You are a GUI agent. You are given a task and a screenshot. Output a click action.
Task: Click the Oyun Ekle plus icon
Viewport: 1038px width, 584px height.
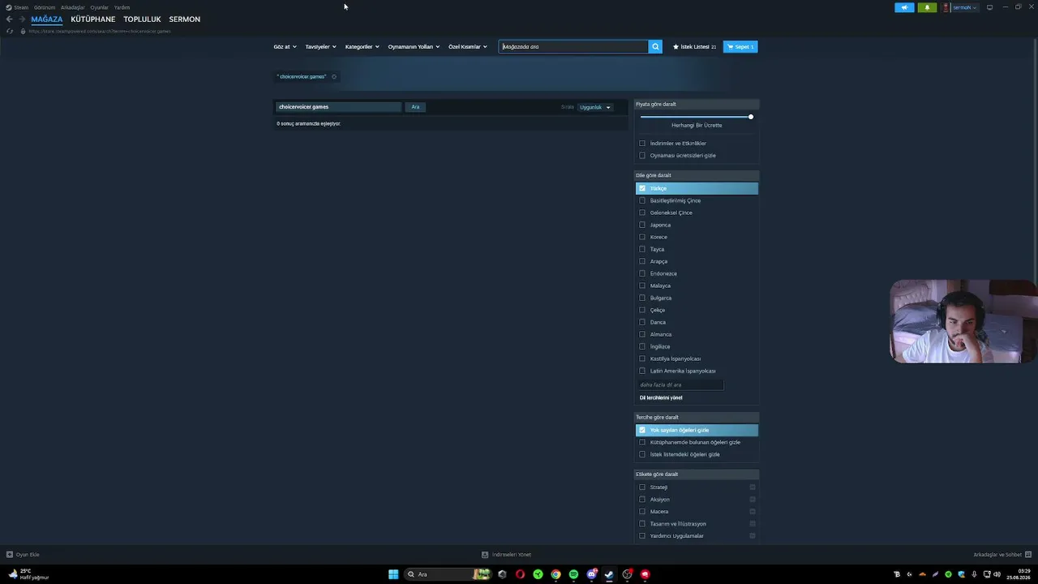(10, 555)
